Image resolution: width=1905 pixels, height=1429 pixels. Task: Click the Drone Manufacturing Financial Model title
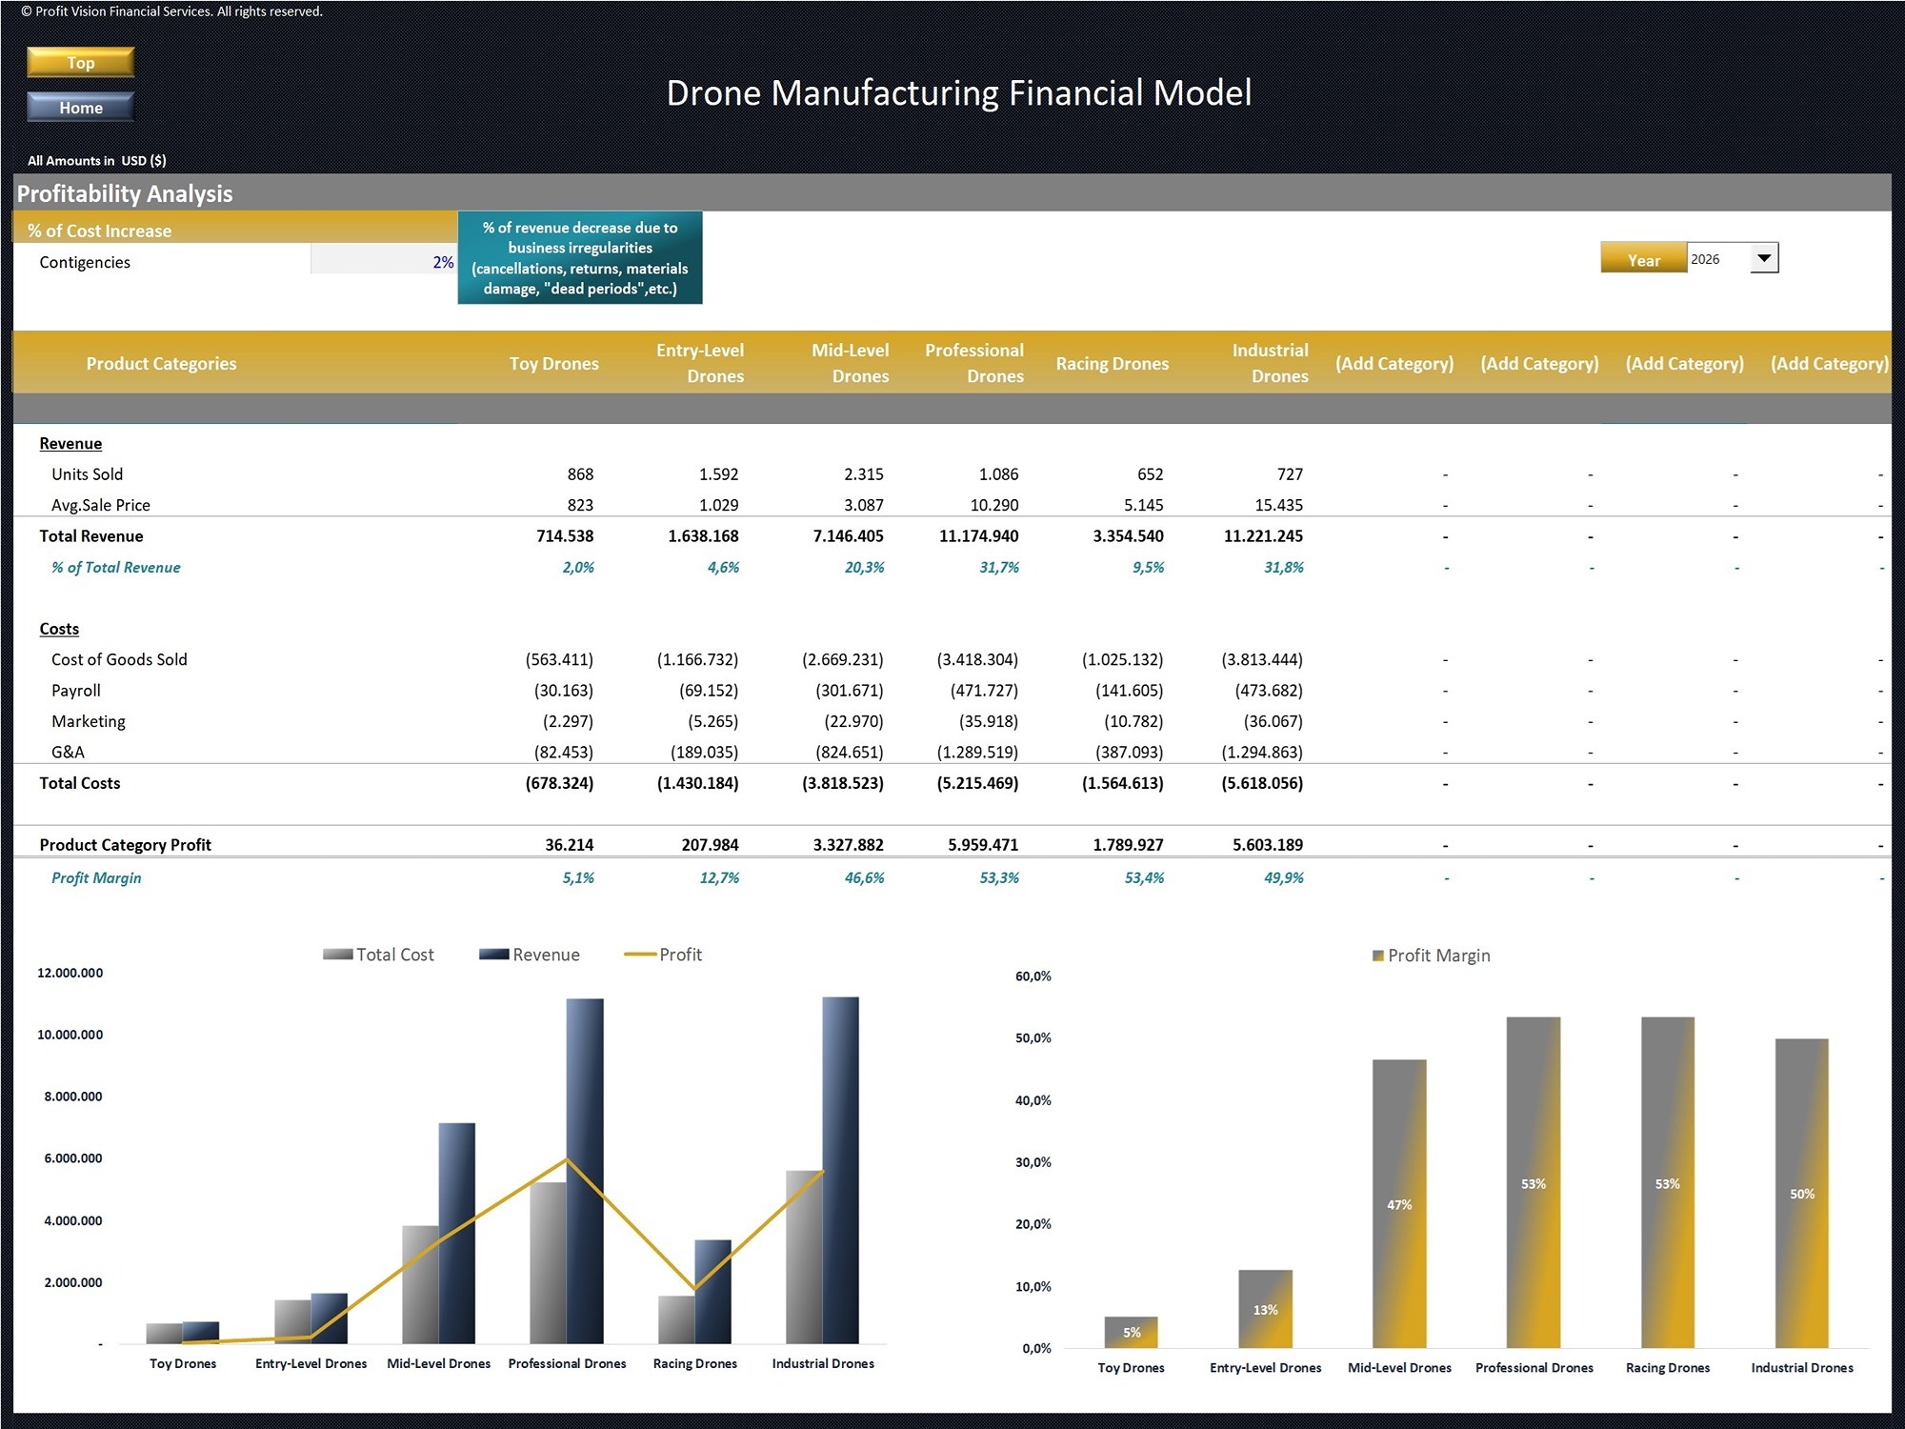[958, 92]
